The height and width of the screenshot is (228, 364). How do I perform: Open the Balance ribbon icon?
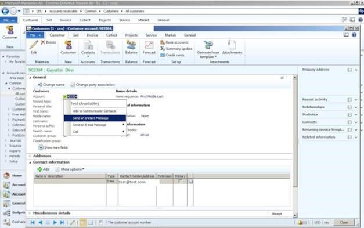[x=131, y=45]
